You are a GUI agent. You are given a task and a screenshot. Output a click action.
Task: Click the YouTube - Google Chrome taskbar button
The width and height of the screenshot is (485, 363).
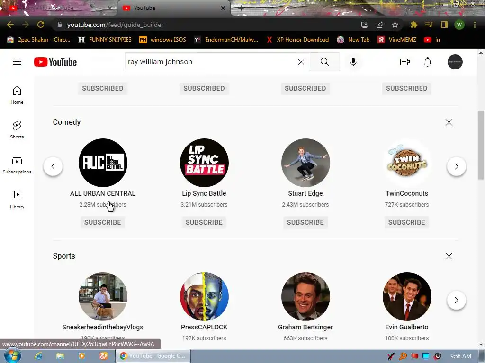(x=153, y=356)
